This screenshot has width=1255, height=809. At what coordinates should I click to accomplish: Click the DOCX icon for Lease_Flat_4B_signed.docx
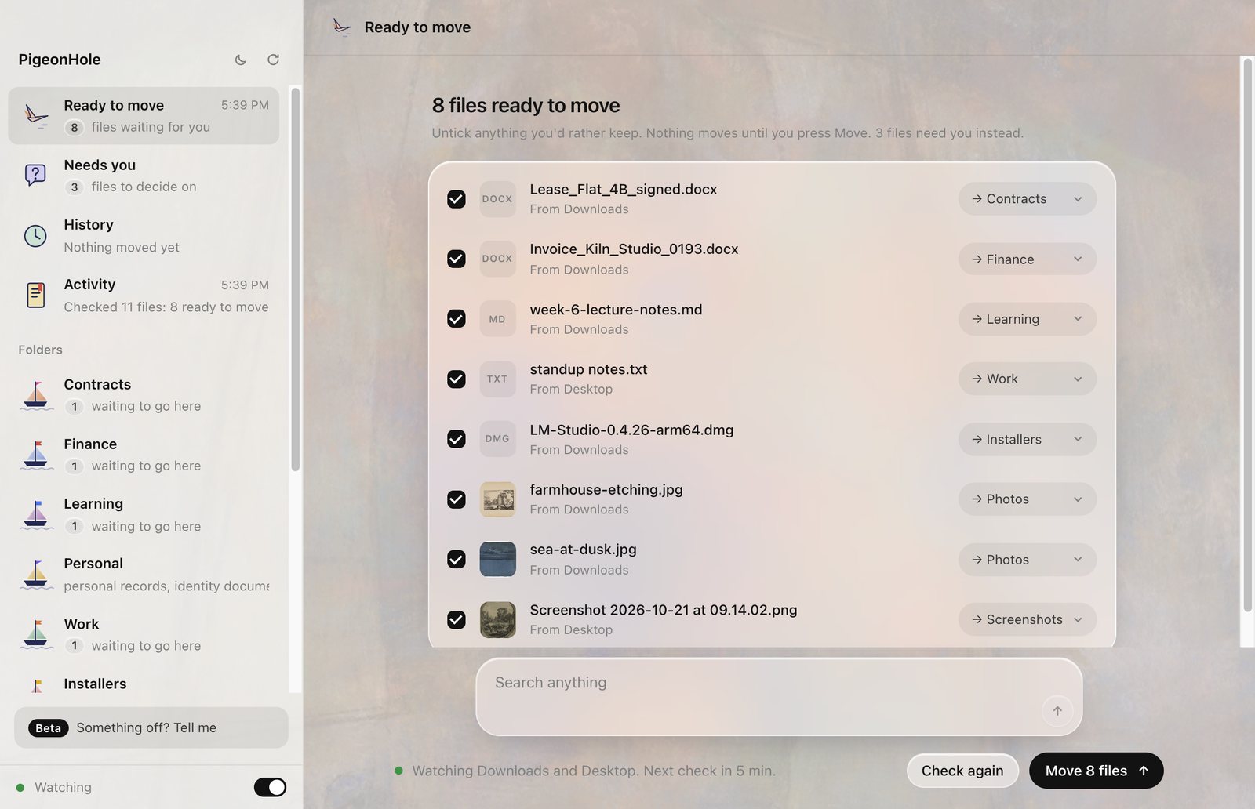(497, 199)
